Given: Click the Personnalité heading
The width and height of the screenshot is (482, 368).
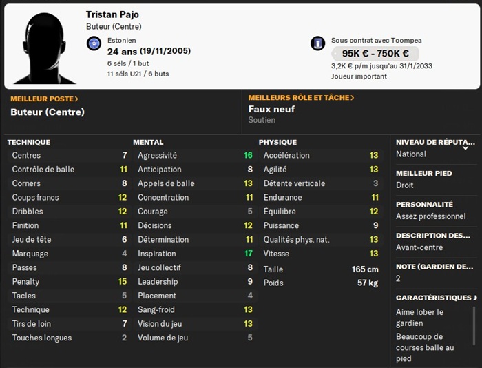Looking at the screenshot, I should (x=424, y=205).
